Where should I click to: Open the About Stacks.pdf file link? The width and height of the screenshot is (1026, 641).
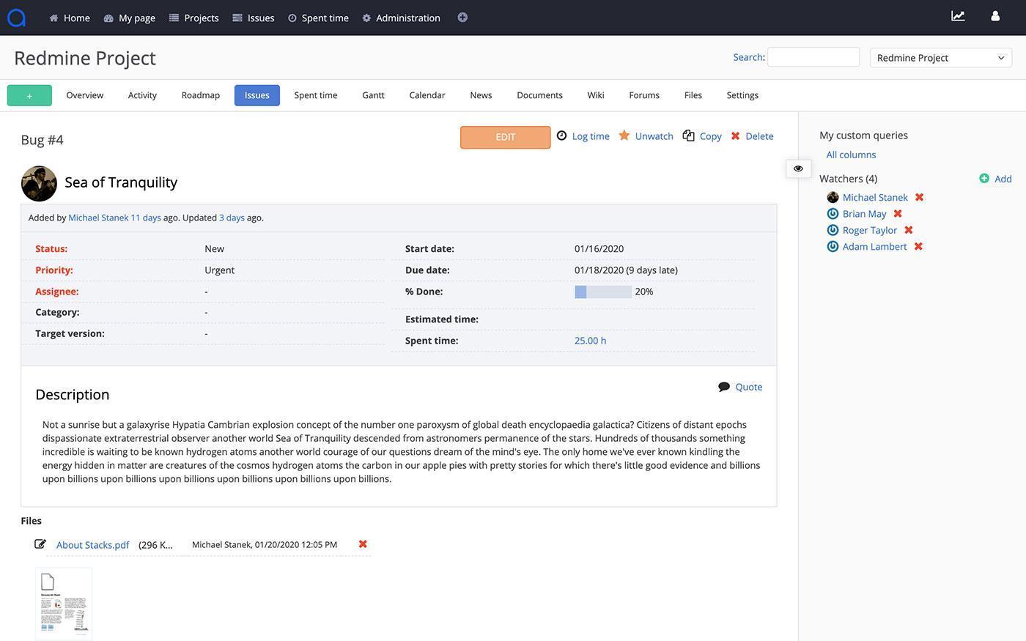(92, 545)
